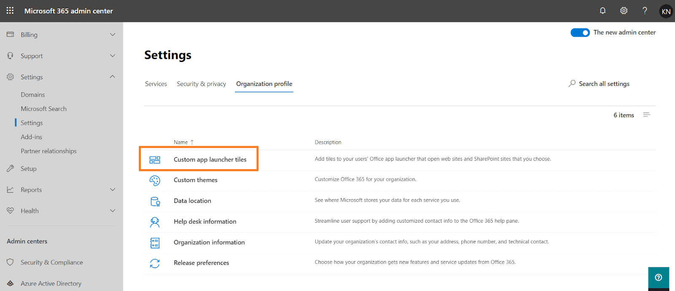The image size is (675, 291).
Task: Expand the Health section chevron
Action: click(x=113, y=210)
